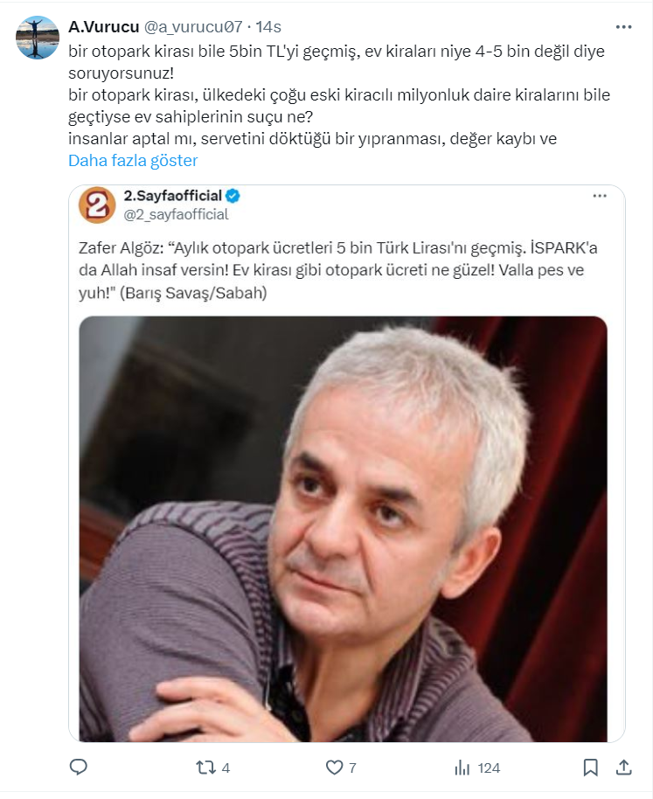Retweet this post via retweet icon
This screenshot has width=653, height=799.
coord(205,768)
